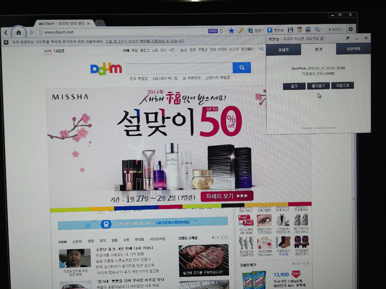Click the brown boots 오늘만특가 thumbnail
Image resolution: width=386 pixels, height=289 pixels.
(x=283, y=242)
